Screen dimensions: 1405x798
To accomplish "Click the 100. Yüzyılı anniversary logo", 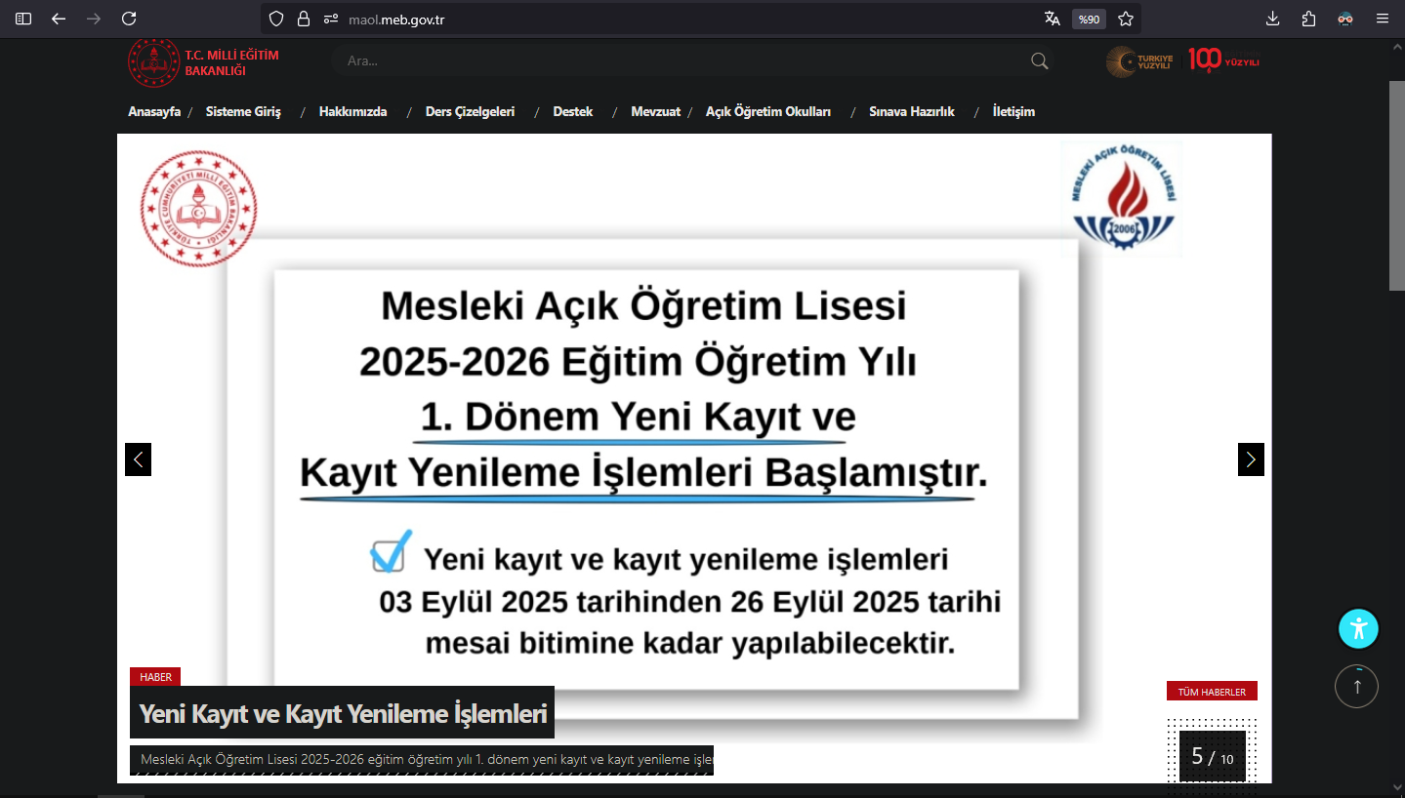I will (x=1224, y=60).
